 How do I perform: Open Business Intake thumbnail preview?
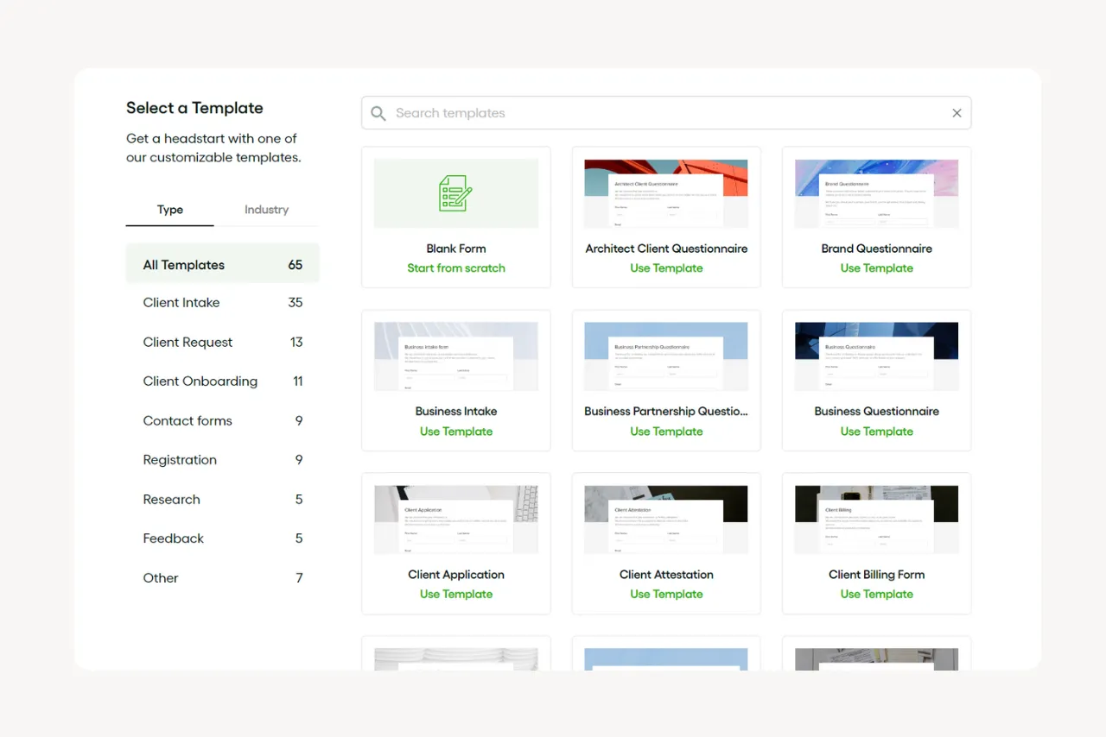(x=456, y=356)
